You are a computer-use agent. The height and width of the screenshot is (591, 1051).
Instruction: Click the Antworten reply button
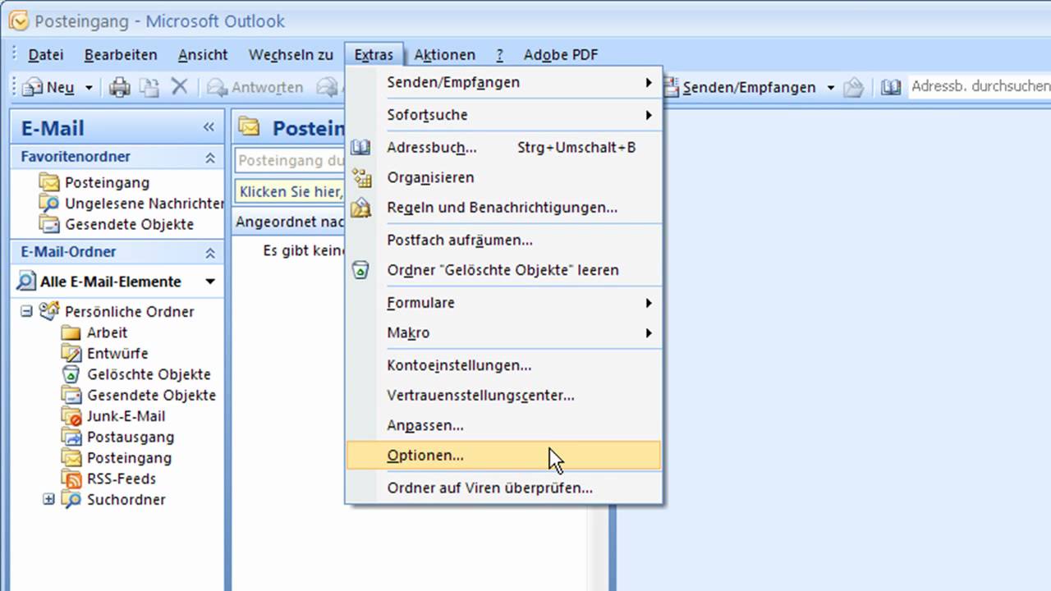tap(255, 87)
